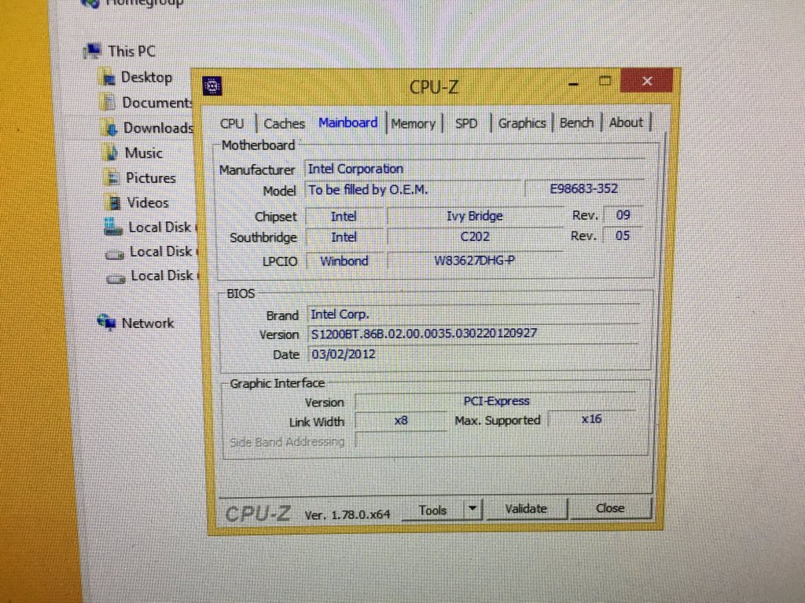805x603 pixels.
Task: Switch to the CPU tab
Action: [x=232, y=123]
